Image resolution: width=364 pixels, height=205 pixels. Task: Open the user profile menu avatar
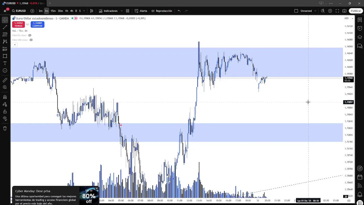pos(5,11)
